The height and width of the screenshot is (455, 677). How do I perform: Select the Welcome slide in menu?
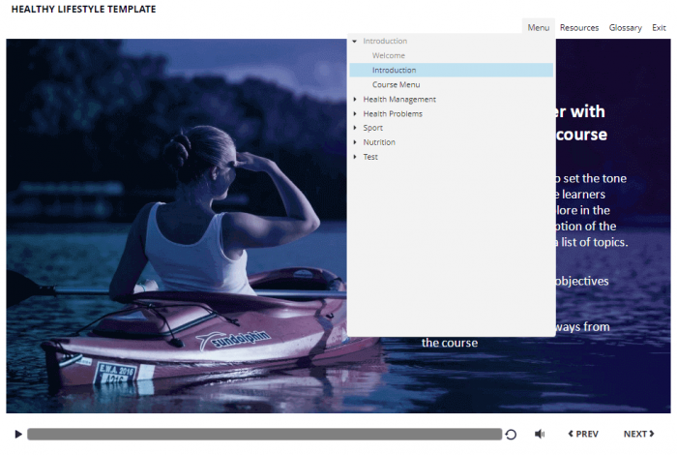click(389, 55)
